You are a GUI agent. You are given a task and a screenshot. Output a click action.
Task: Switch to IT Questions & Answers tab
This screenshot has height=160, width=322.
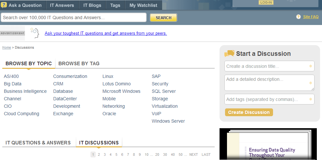pyautogui.click(x=38, y=143)
